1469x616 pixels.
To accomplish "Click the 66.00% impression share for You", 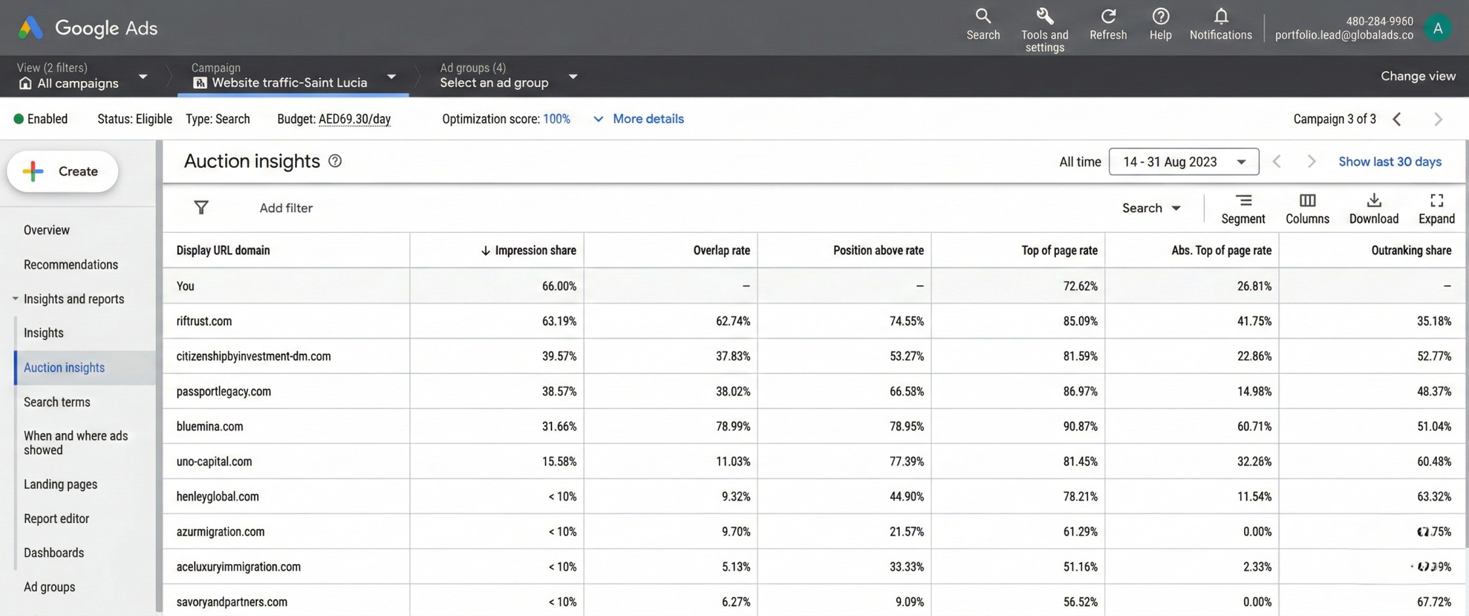I will 559,286.
